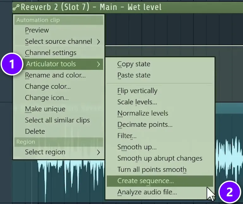
Task: Open Channel settings
Action: point(59,53)
